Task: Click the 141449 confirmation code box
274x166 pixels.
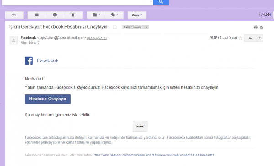Action: (140, 126)
